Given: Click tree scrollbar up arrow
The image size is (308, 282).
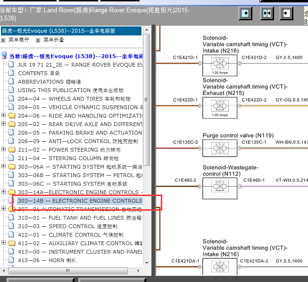Looking at the screenshot, I should pyautogui.click(x=147, y=30).
